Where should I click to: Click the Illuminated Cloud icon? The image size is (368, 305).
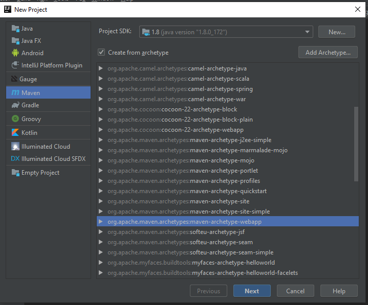(15, 147)
